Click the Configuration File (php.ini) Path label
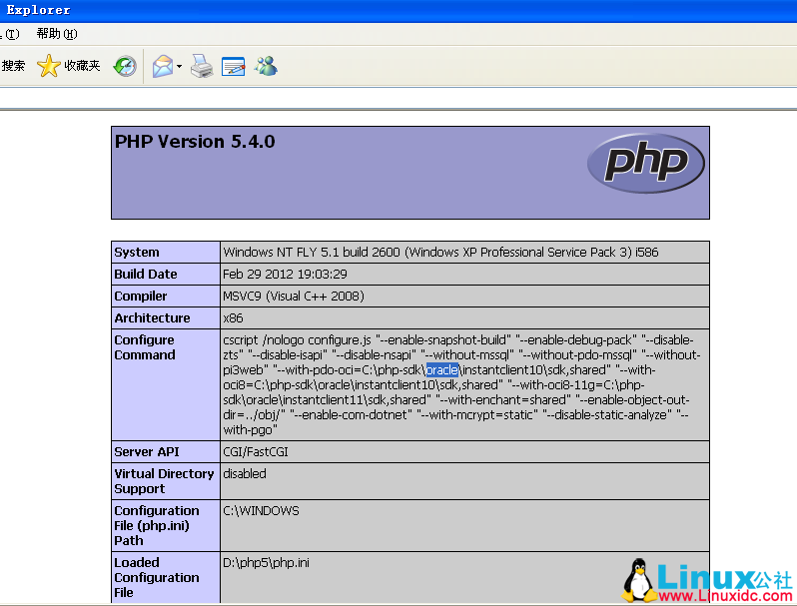The width and height of the screenshot is (797, 606). (157, 526)
